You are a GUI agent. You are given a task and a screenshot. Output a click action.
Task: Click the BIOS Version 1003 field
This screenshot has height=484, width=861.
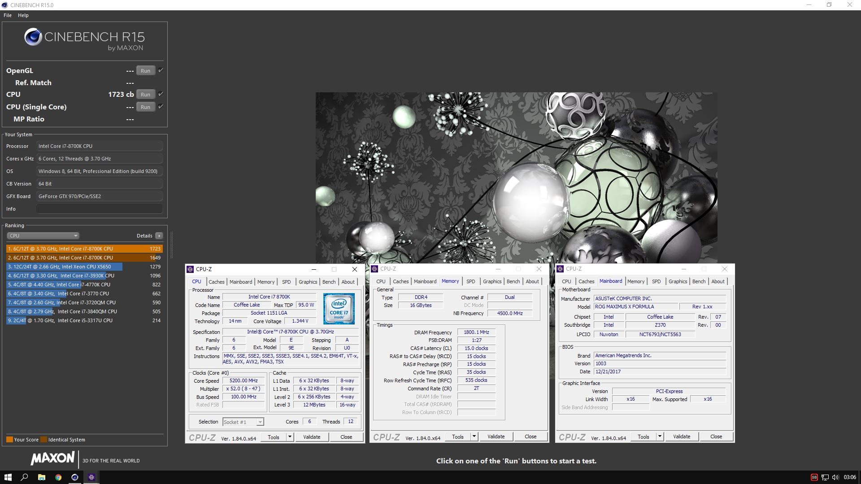[660, 363]
